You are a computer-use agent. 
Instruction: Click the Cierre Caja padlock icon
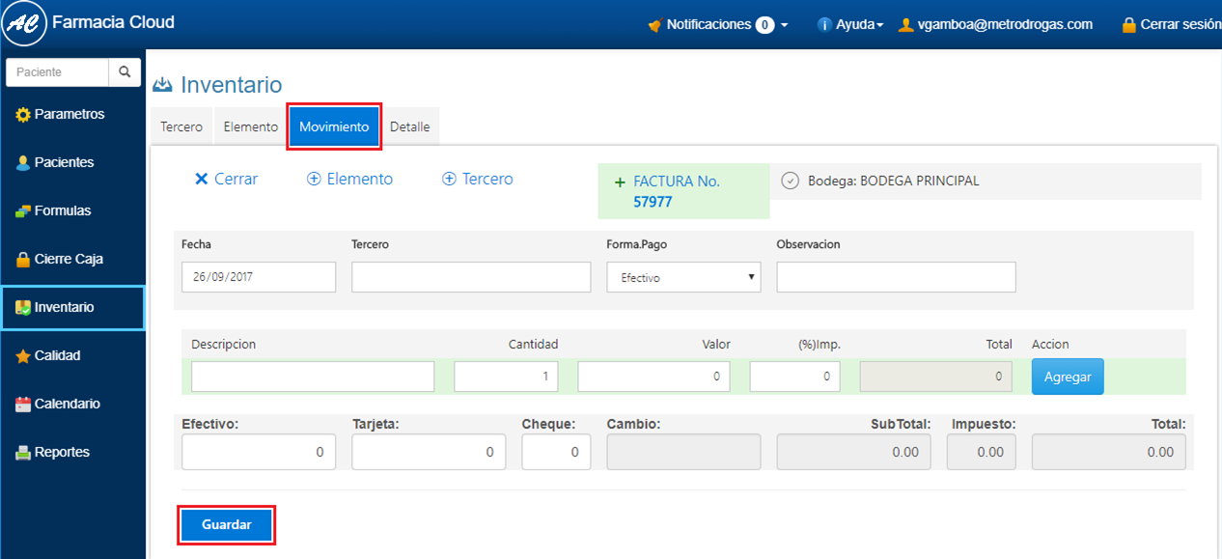click(x=23, y=260)
